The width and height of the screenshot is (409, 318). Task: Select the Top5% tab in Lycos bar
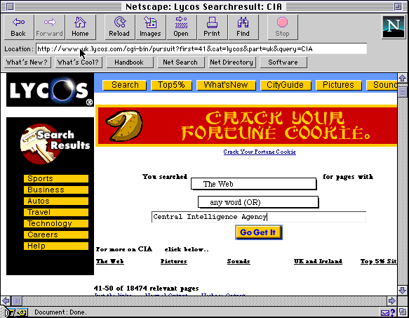[171, 85]
